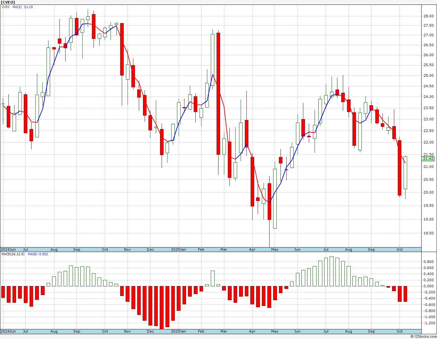This screenshot has height=339, width=437.
Task: Click the 24.00 price axis label
Action: [x=428, y=97]
